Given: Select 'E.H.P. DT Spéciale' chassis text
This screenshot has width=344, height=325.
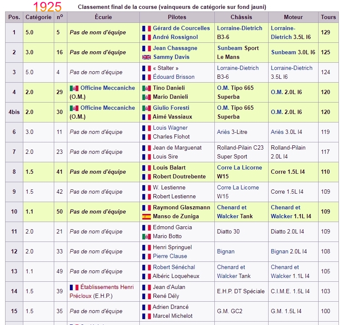Looking at the screenshot, I should pyautogui.click(x=241, y=291).
